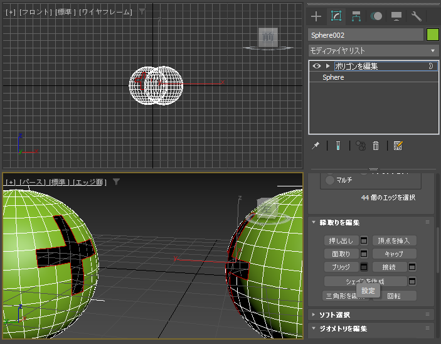441x344 pixels.
Task: Click the ブリッジ button
Action: pyautogui.click(x=341, y=267)
